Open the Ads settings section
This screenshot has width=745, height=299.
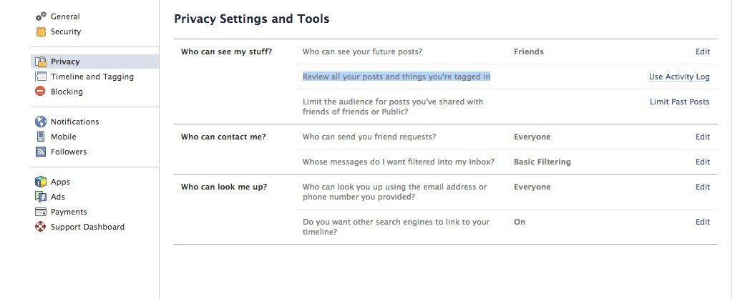click(58, 197)
